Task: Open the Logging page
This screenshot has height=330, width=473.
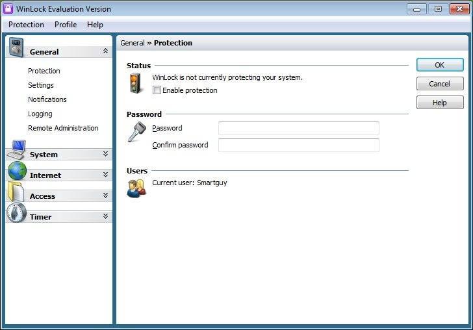Action: pyautogui.click(x=40, y=114)
